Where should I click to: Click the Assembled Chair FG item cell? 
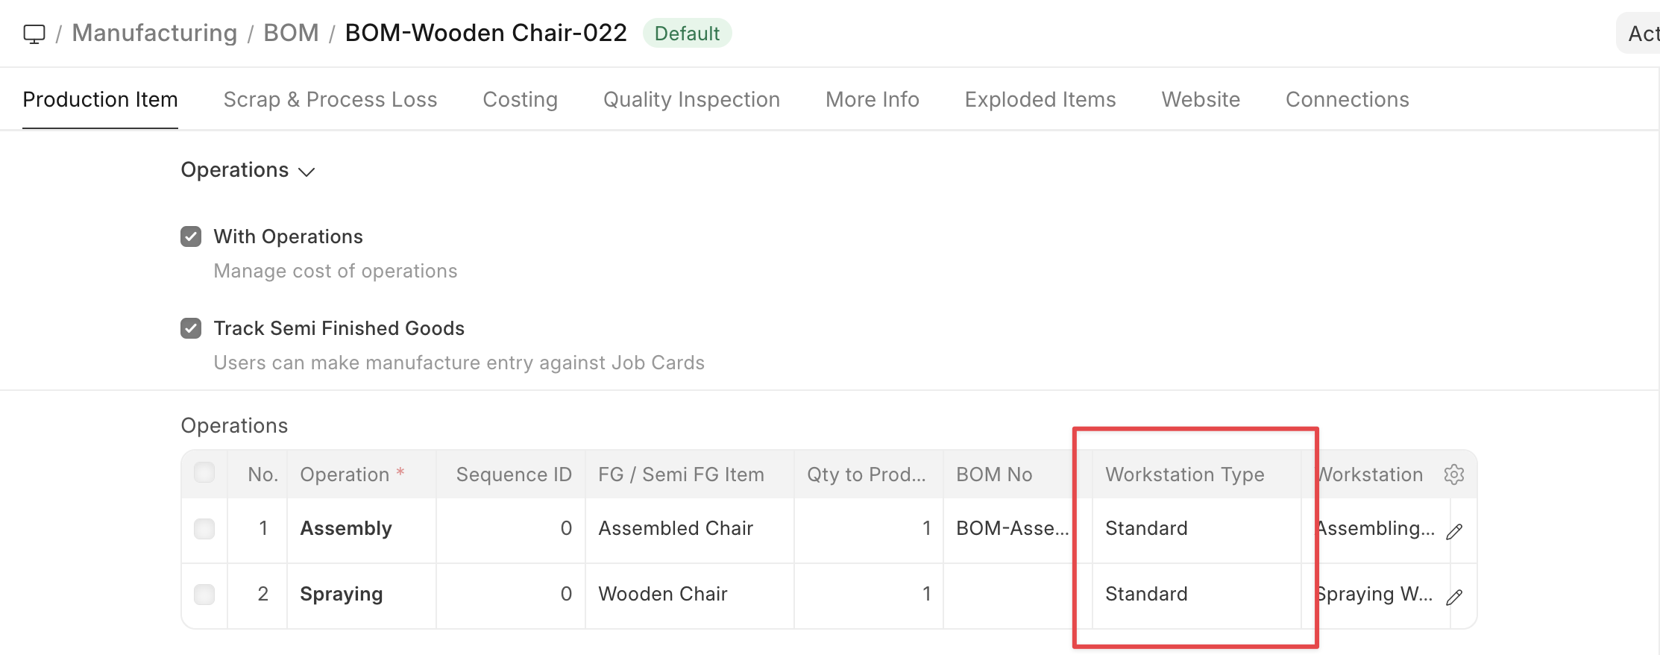tap(676, 529)
